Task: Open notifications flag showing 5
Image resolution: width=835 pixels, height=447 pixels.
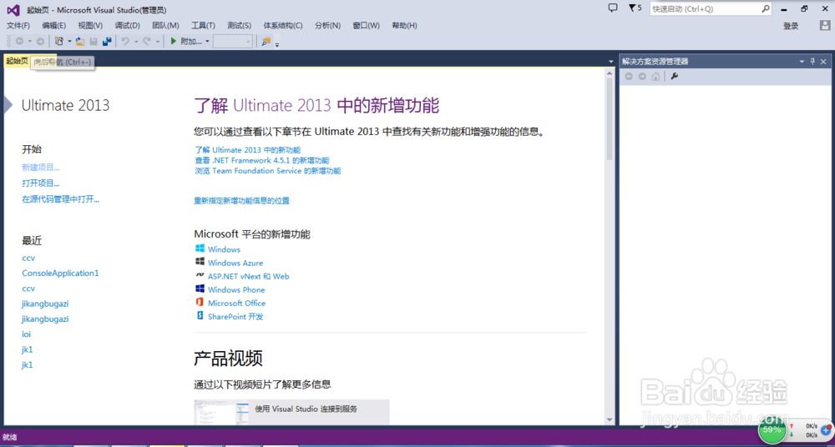Action: (635, 8)
